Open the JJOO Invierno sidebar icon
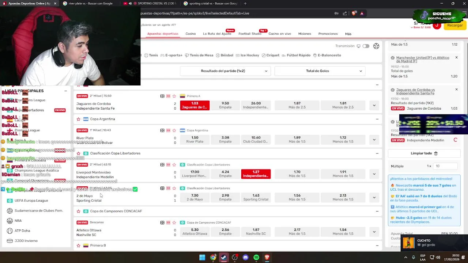The width and height of the screenshot is (468, 263). [10, 241]
